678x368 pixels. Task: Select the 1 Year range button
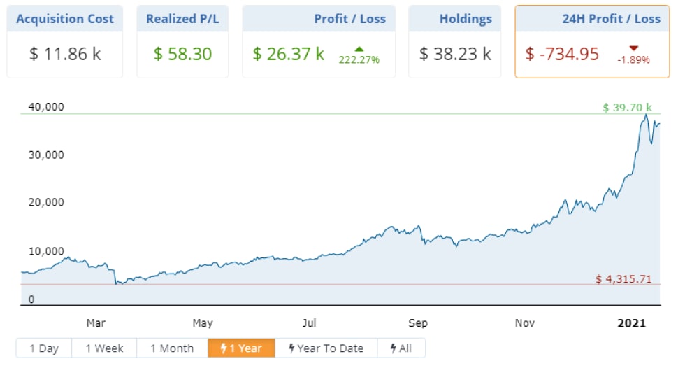tap(241, 348)
